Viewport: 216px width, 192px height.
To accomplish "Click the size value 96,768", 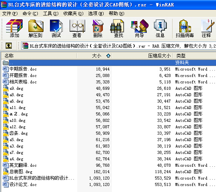I will pyautogui.click(x=103, y=165).
